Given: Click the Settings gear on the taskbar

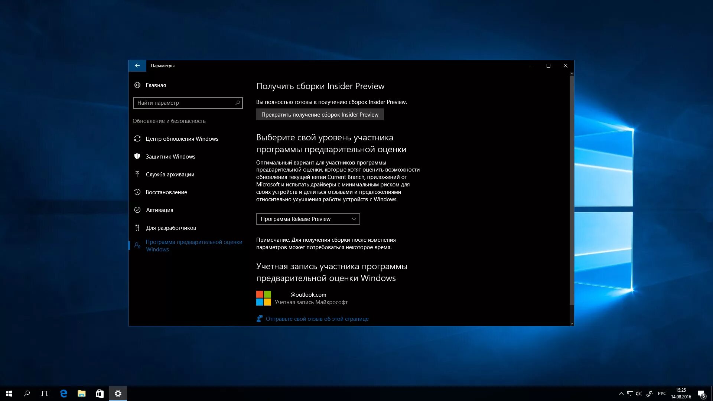Looking at the screenshot, I should coord(118,394).
